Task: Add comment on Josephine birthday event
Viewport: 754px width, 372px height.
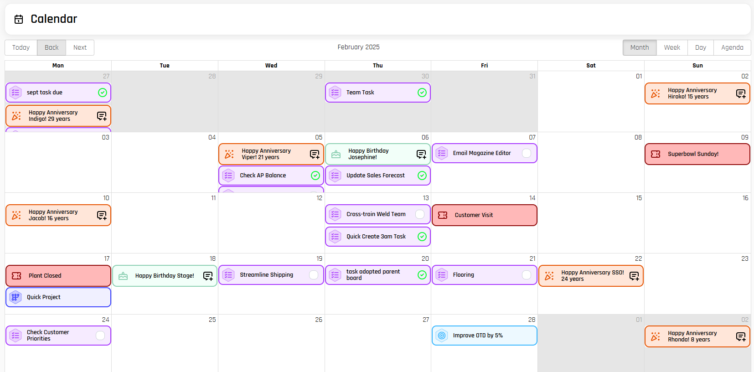Action: coord(421,154)
